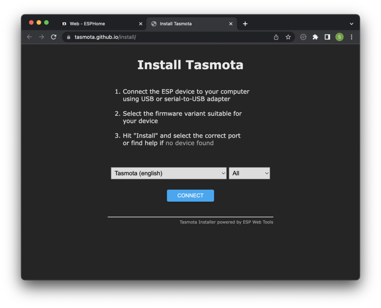Click the green macOS maximize window button

[47, 23]
